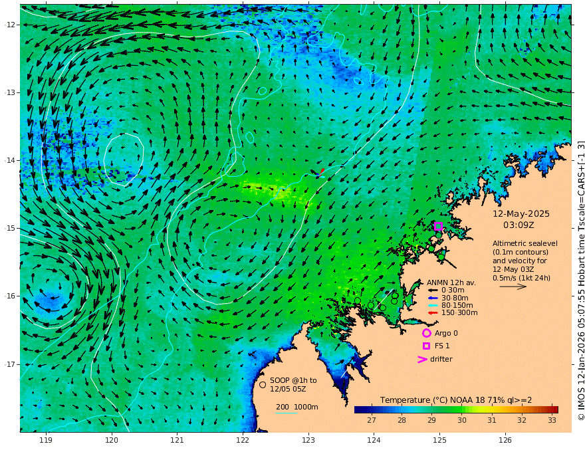Screen dimensions: 585x452
Task: Click the latitude axis label -14
Action: tap(10, 160)
